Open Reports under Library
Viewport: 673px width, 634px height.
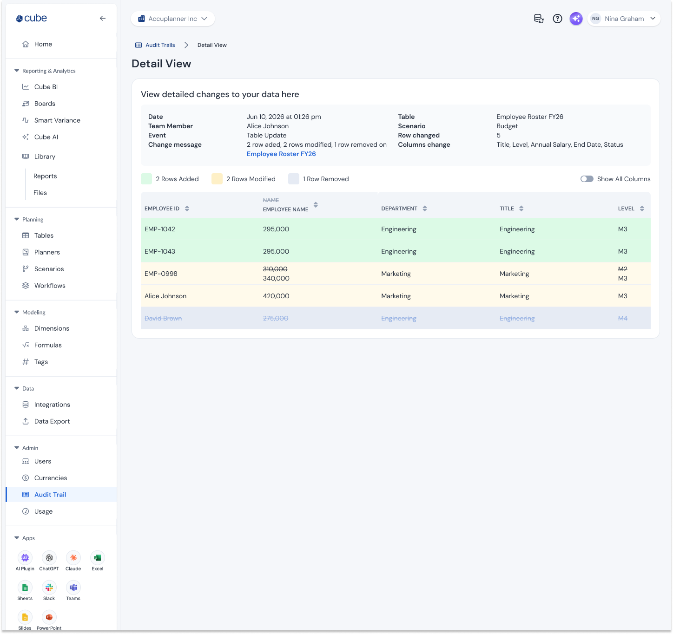(45, 176)
